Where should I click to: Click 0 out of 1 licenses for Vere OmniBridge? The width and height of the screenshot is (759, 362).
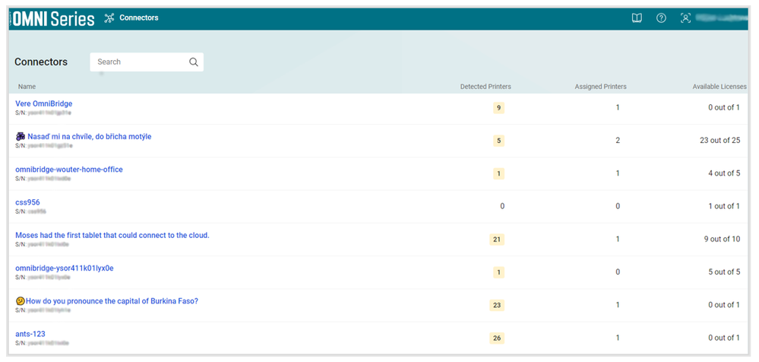pos(724,107)
